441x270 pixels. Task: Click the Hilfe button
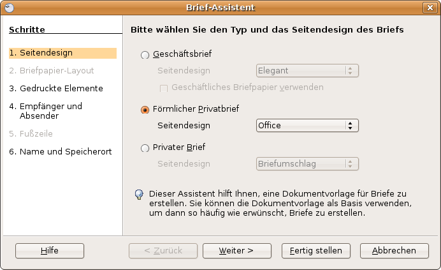pos(50,251)
